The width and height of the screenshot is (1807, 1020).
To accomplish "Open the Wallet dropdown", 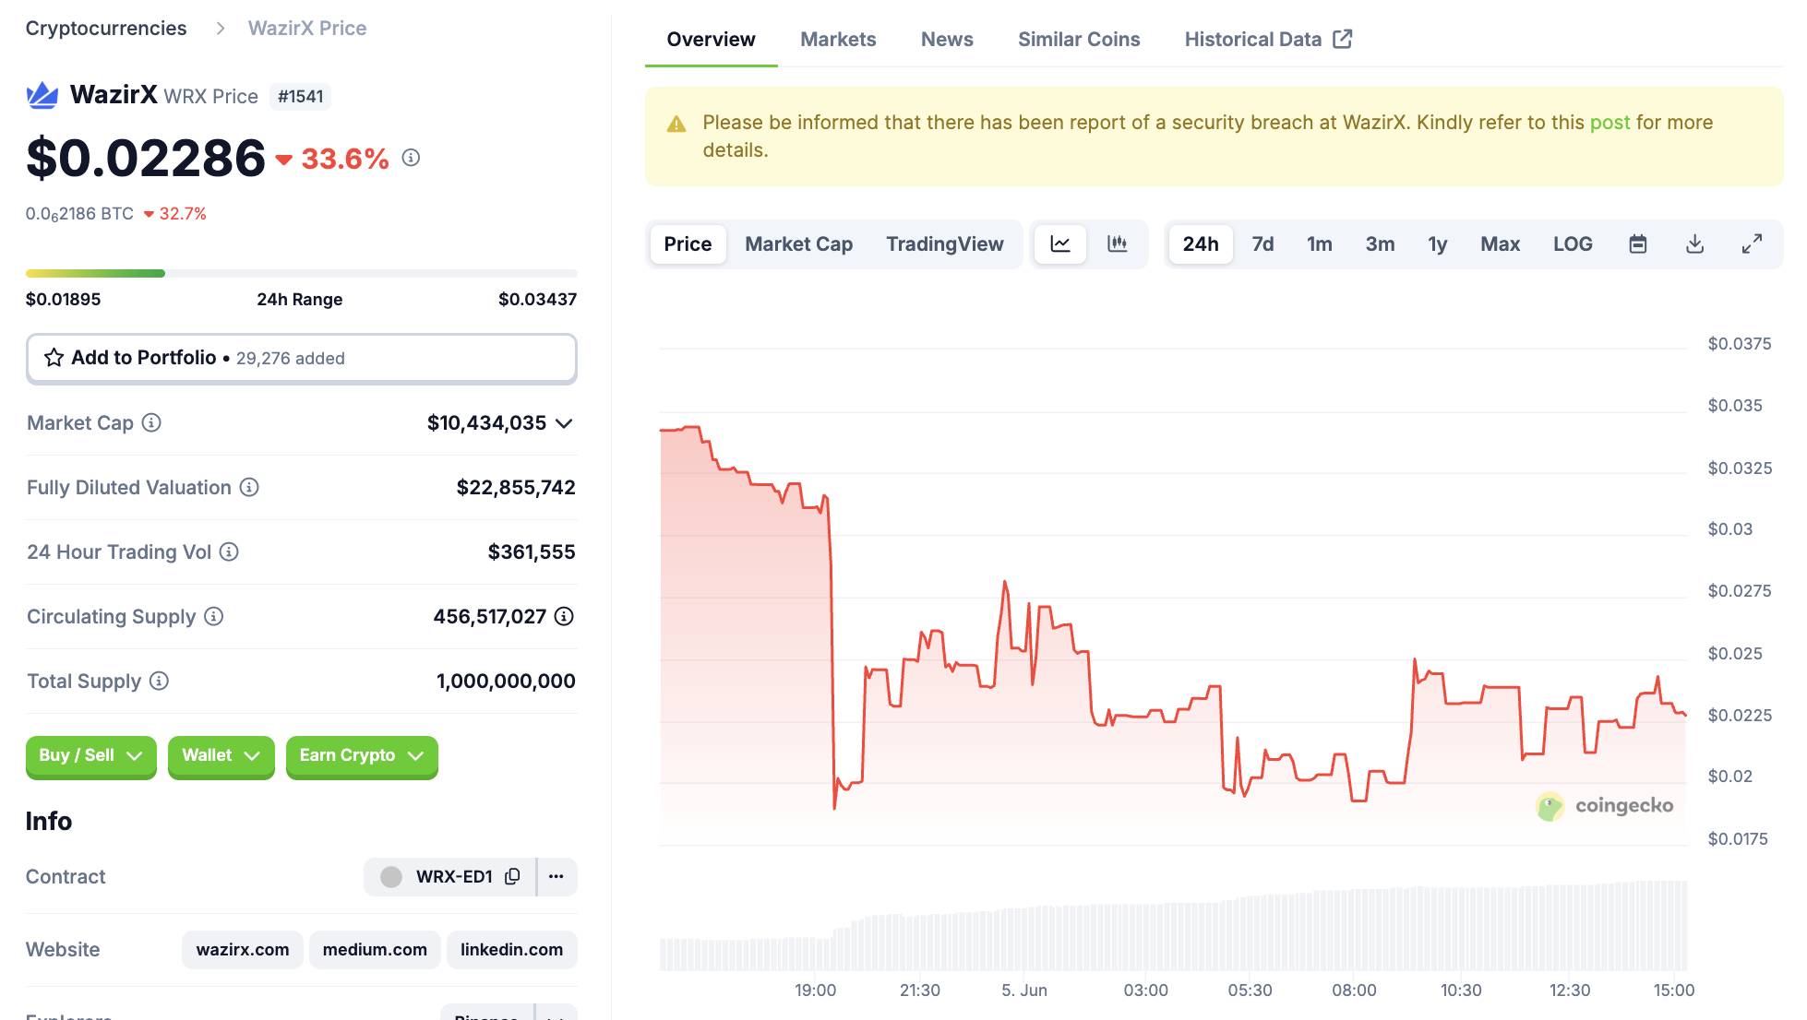I will coord(221,755).
